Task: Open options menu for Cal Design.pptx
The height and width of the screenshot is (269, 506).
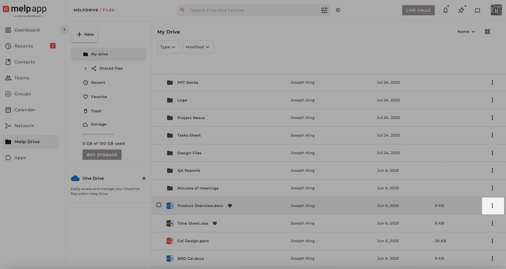Action: pos(492,241)
